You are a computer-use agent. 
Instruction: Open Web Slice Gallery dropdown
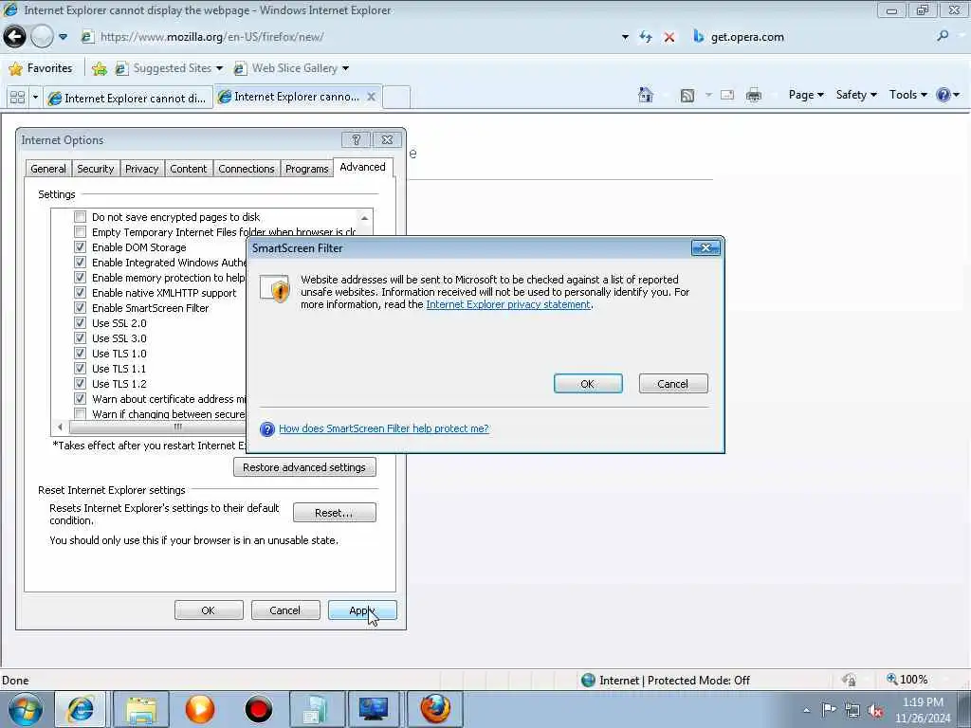pos(292,68)
